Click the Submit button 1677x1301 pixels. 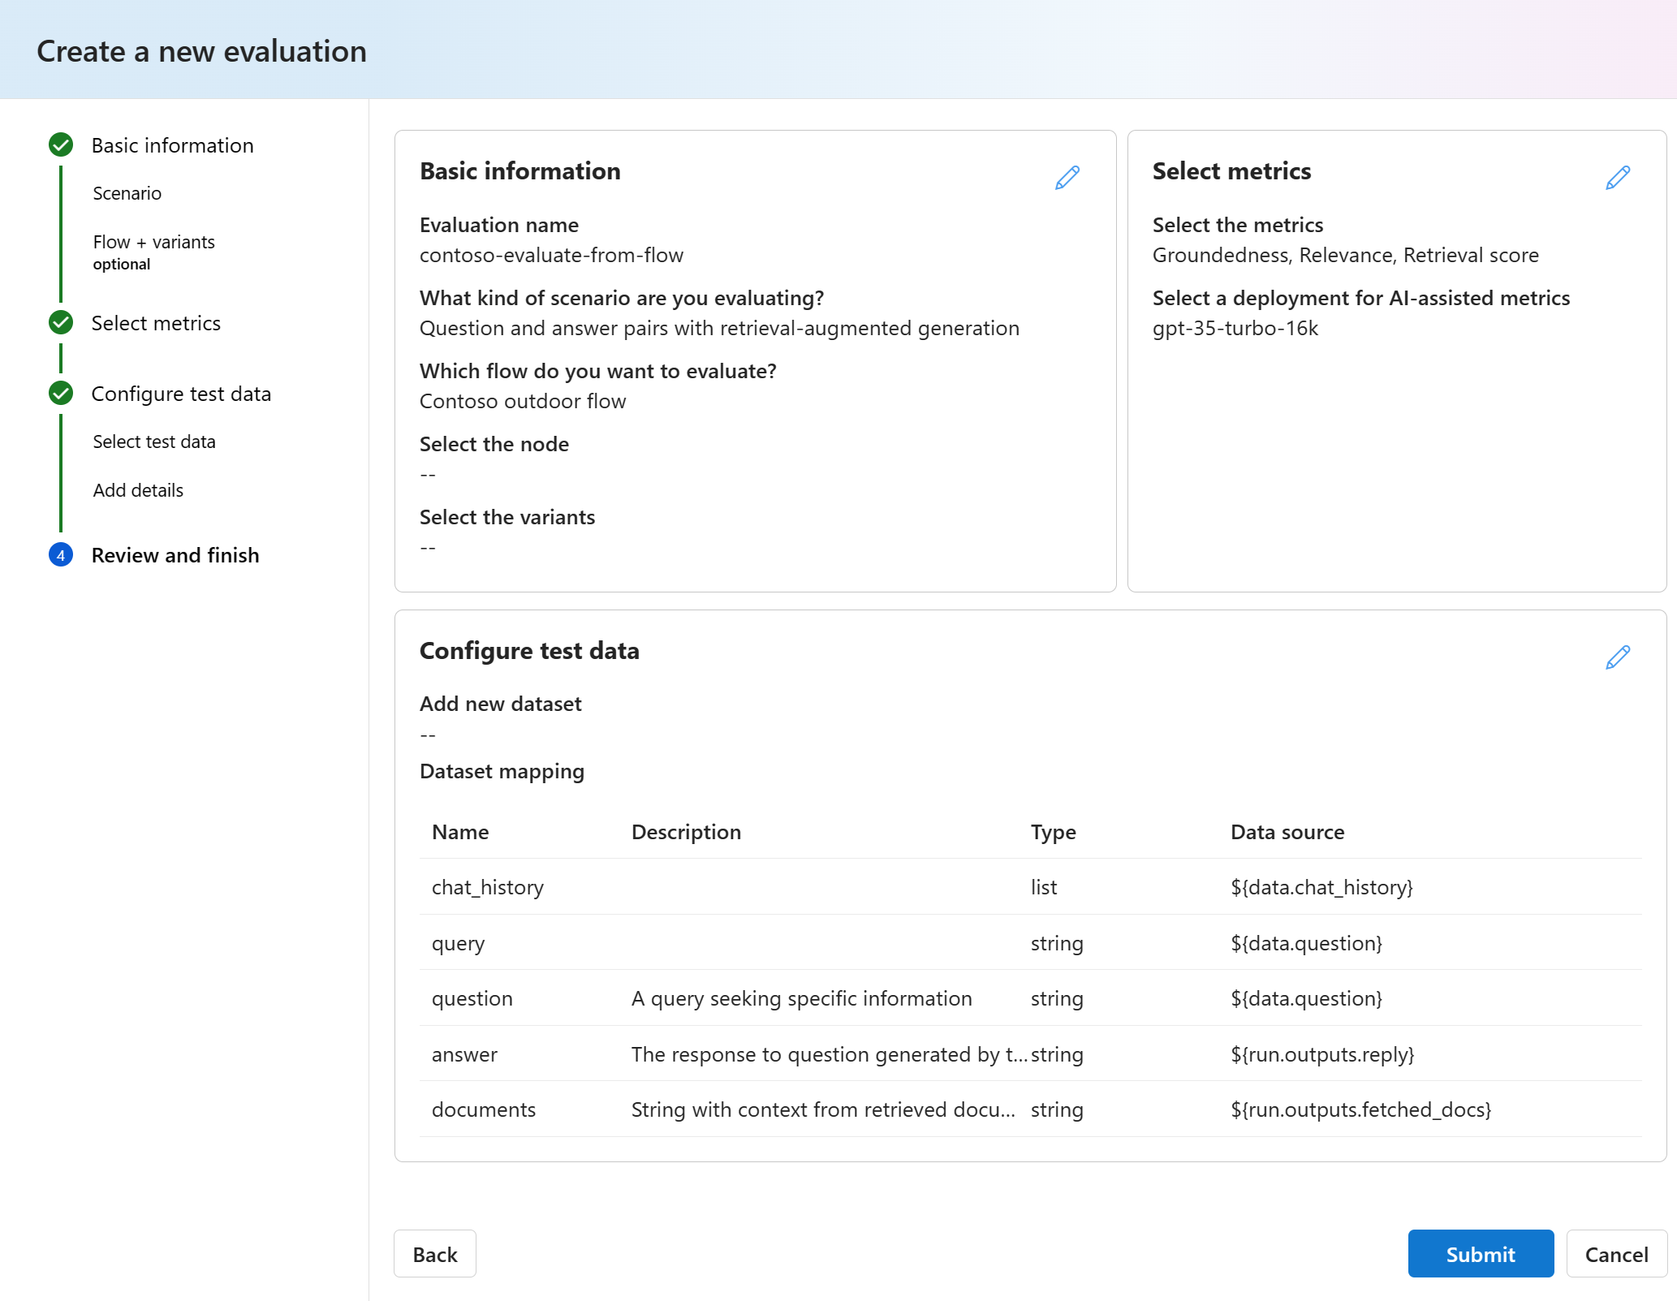tap(1481, 1254)
